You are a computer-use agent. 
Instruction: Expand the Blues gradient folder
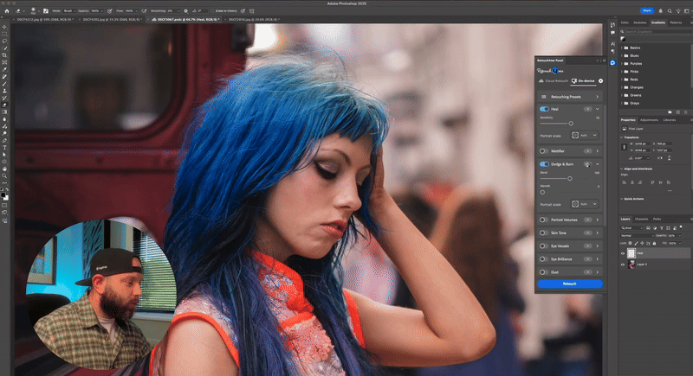(x=622, y=55)
